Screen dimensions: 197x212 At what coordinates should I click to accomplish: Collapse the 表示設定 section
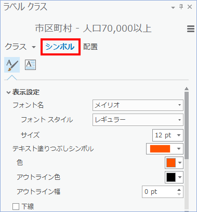(8, 92)
